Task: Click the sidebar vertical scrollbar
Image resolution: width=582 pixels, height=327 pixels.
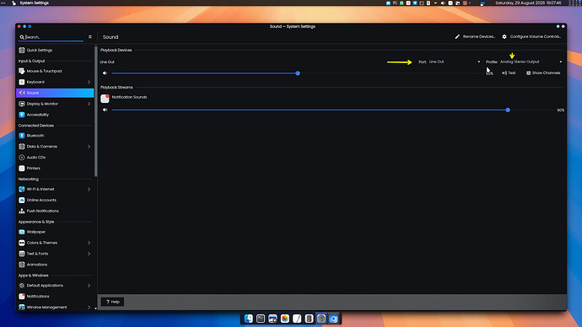Action: pyautogui.click(x=96, y=111)
